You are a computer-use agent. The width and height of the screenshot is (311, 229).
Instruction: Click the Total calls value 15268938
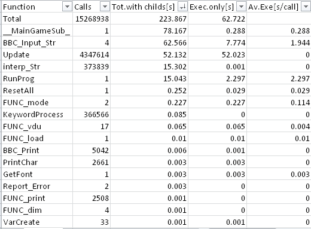(92, 19)
